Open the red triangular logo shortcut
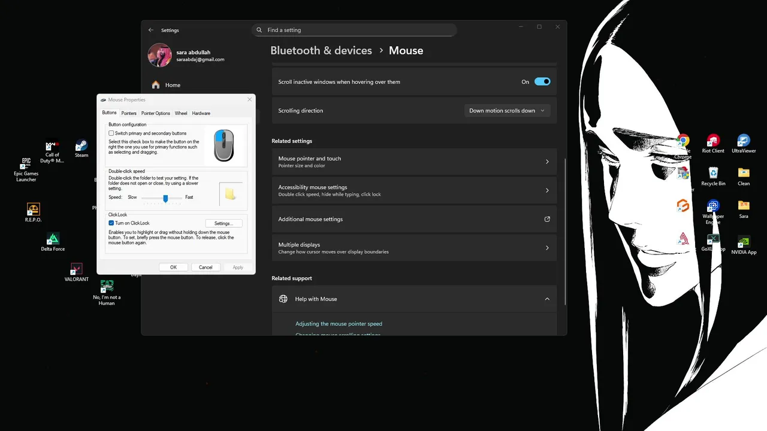Image resolution: width=767 pixels, height=431 pixels. tap(683, 239)
